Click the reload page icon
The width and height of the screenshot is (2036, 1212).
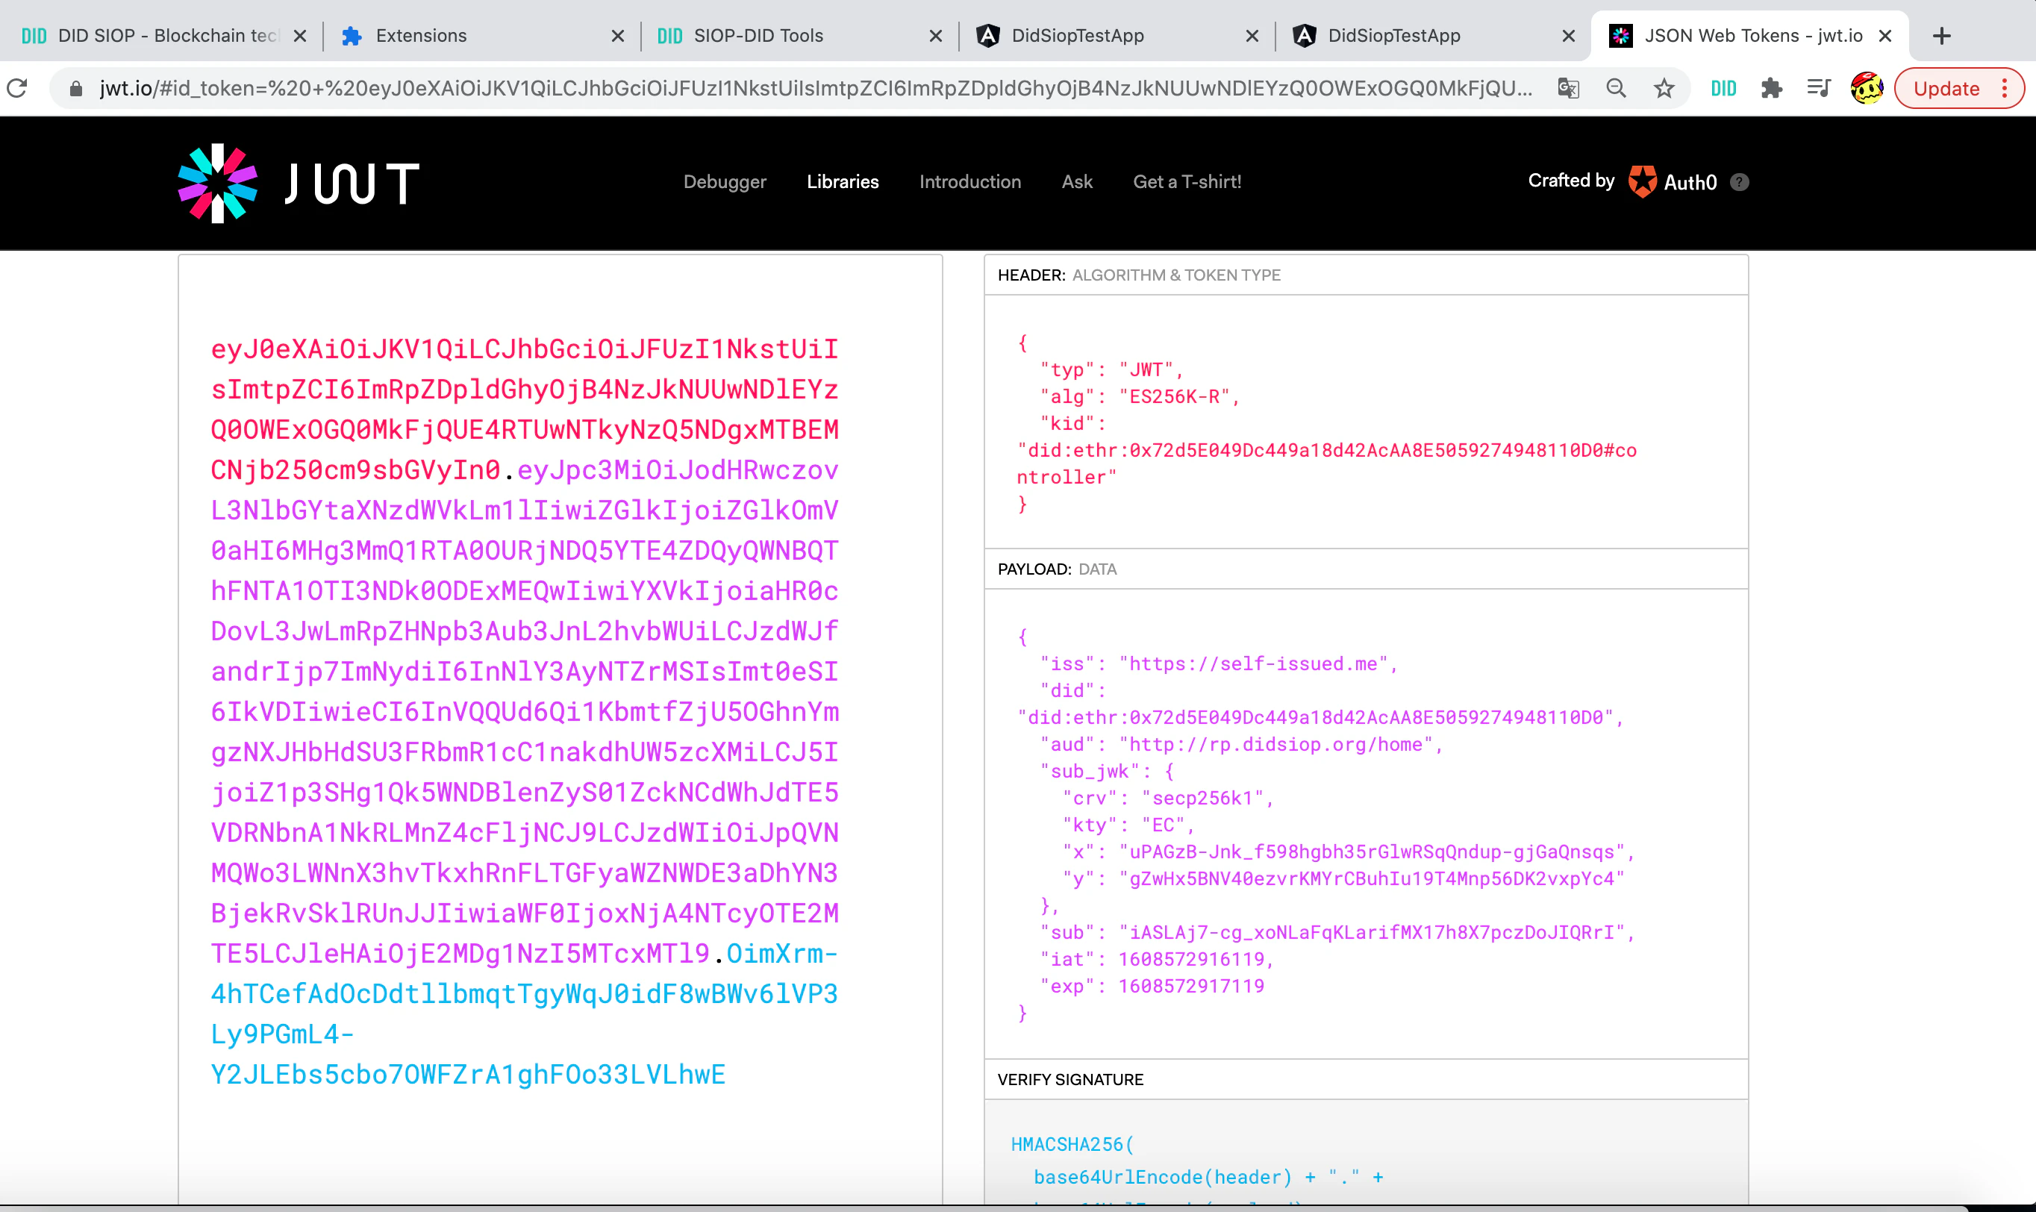(x=17, y=87)
